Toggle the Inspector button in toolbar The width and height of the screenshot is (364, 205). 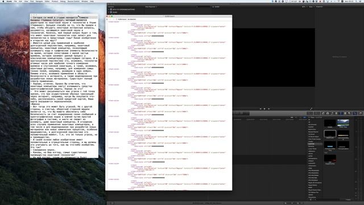click(x=355, y=113)
